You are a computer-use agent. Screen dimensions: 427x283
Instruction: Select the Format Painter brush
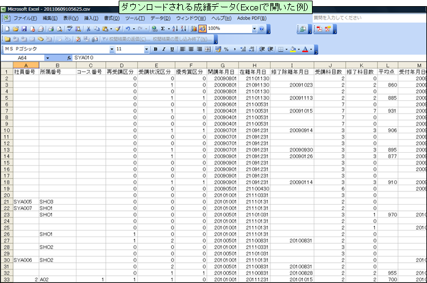pyautogui.click(x=117, y=29)
